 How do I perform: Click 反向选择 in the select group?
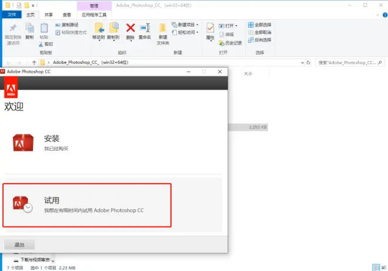point(260,40)
